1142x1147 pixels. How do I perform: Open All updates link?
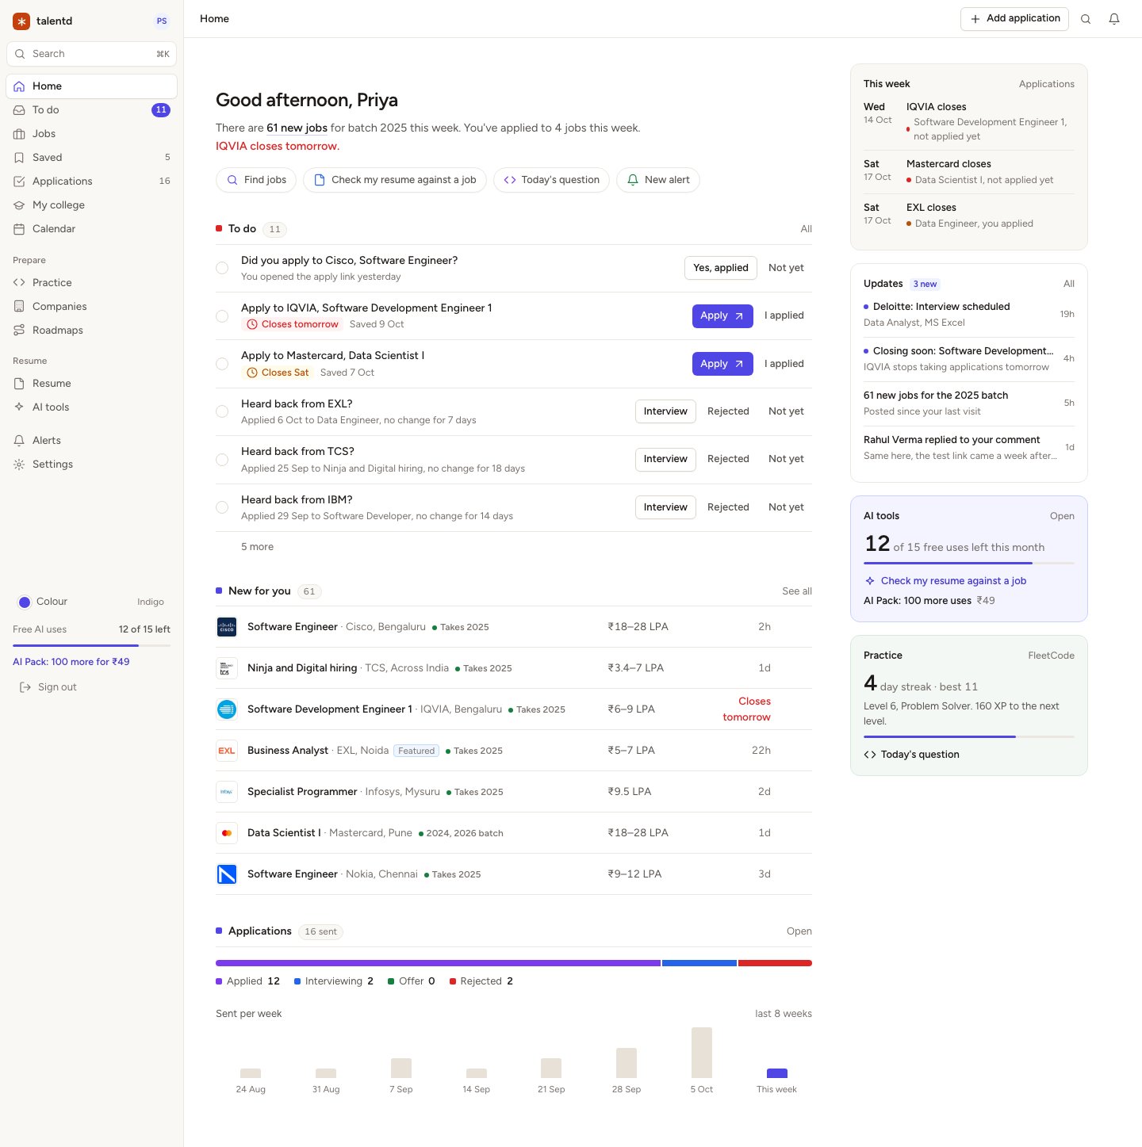coord(1068,284)
